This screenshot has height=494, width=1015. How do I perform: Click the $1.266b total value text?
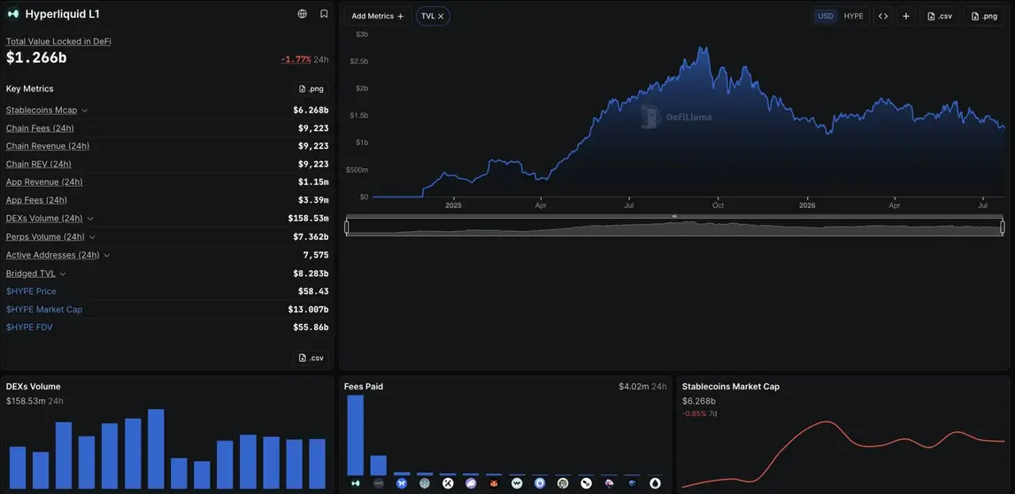(x=36, y=58)
